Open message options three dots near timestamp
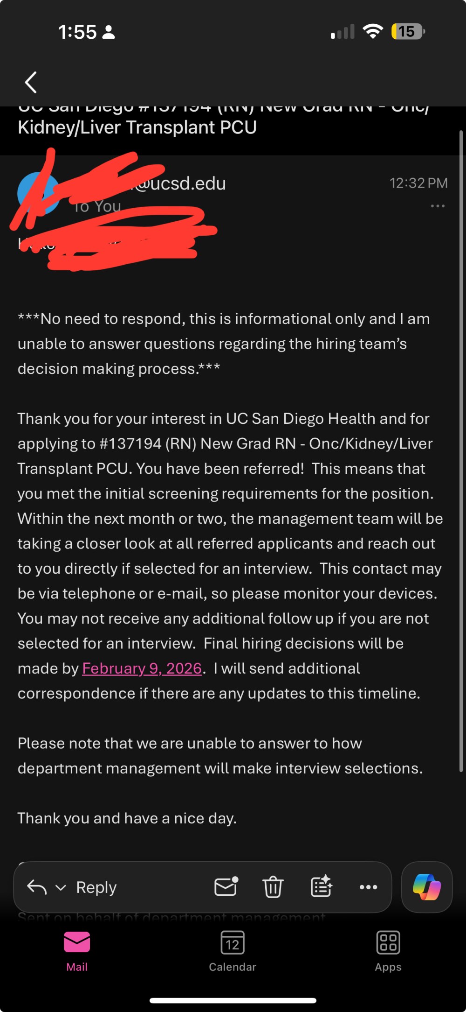Viewport: 466px width, 1012px height. pyautogui.click(x=438, y=206)
